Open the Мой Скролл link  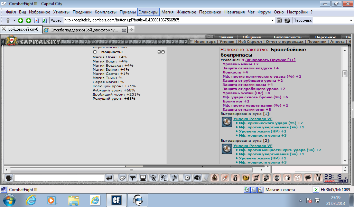pos(250,41)
